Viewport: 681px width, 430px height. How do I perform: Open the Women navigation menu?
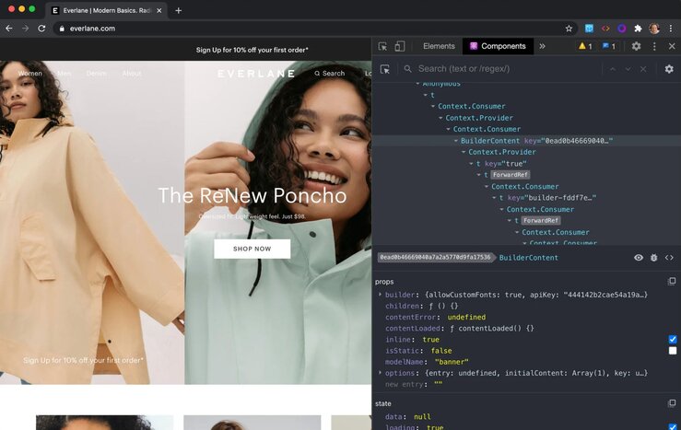click(x=30, y=74)
